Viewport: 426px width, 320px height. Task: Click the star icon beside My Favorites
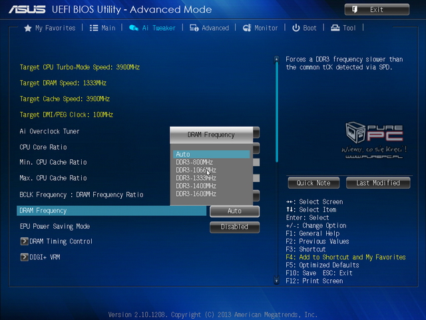pyautogui.click(x=28, y=28)
